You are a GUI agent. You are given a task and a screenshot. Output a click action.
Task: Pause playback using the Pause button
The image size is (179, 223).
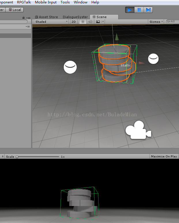[139, 10]
